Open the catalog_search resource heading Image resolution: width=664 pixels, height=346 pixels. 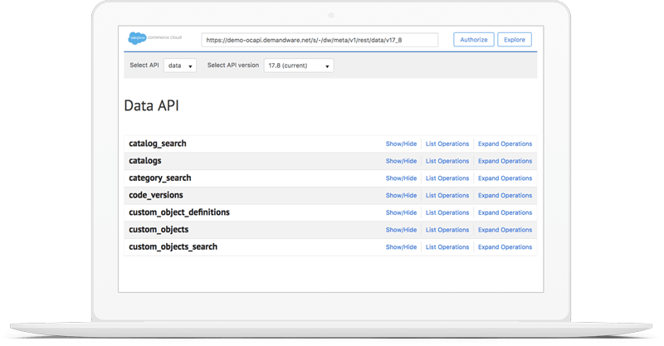(158, 144)
